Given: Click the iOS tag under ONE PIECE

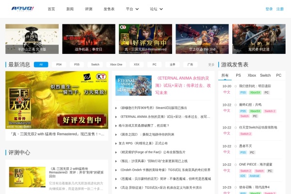Looking at the screenshot, I should pyautogui.click(x=243, y=176).
